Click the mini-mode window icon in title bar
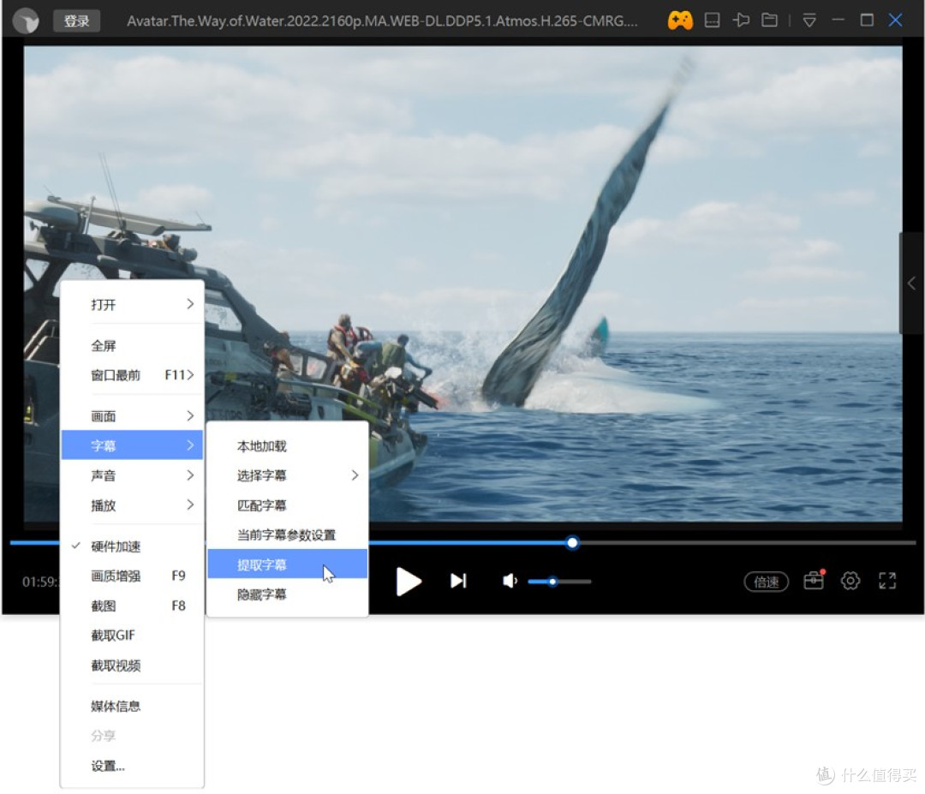Image resolution: width=925 pixels, height=794 pixels. pos(712,21)
